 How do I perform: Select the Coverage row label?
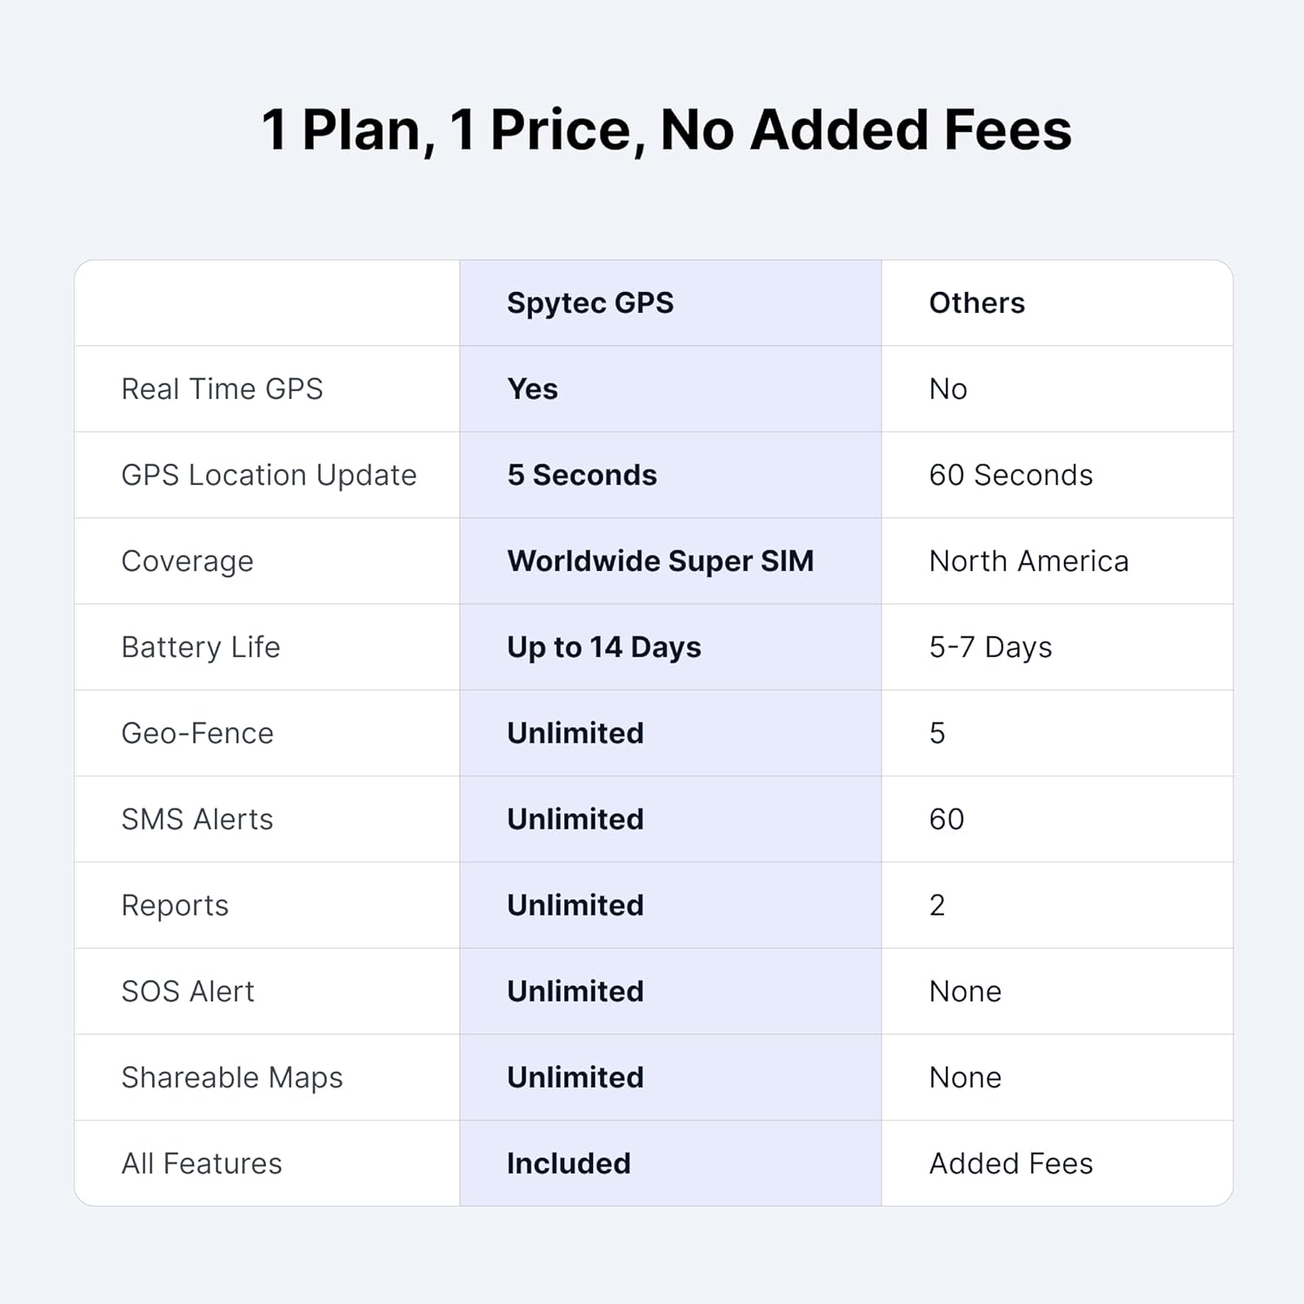(187, 561)
